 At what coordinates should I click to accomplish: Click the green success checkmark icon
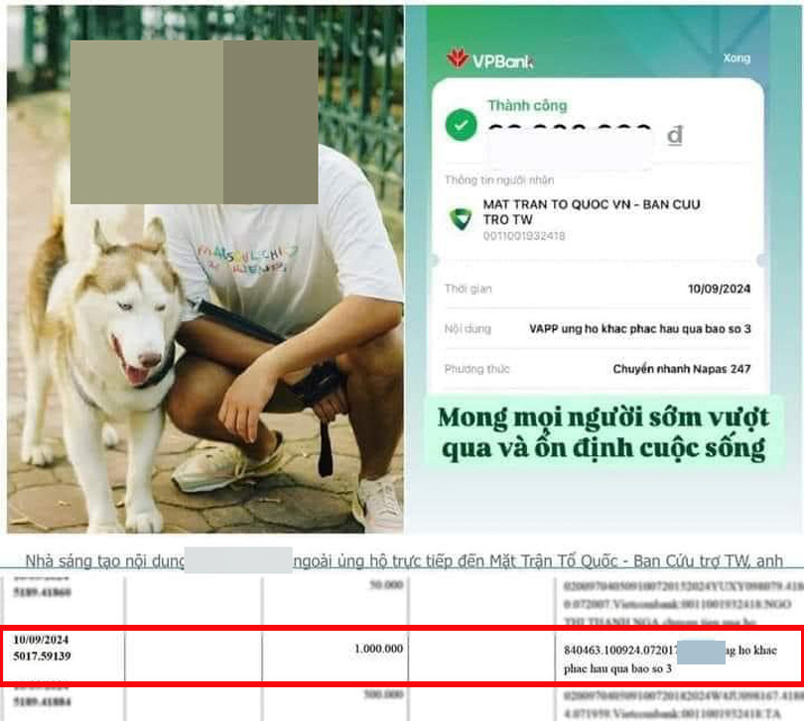pyautogui.click(x=461, y=125)
